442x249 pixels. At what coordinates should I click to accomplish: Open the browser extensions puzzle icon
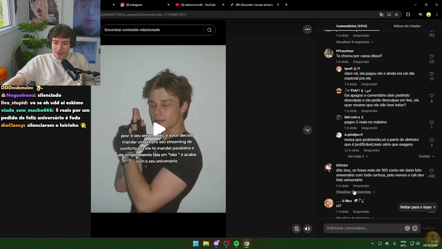(408, 15)
